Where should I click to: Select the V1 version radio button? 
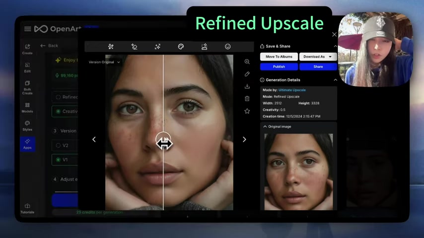coord(59,160)
